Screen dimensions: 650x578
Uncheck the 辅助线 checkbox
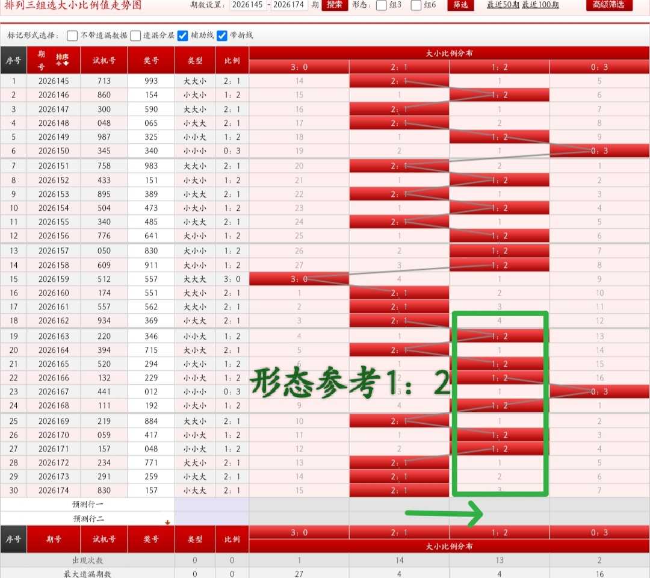coord(182,36)
